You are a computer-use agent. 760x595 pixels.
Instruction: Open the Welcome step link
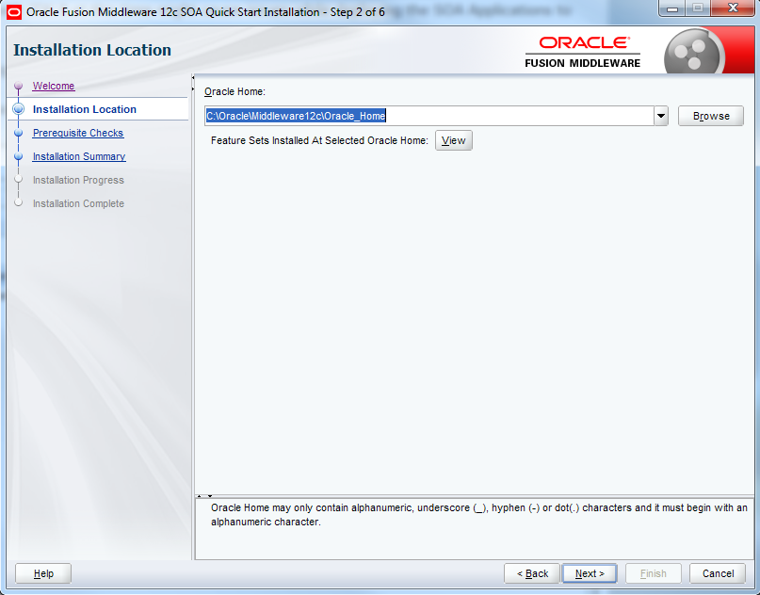[54, 86]
